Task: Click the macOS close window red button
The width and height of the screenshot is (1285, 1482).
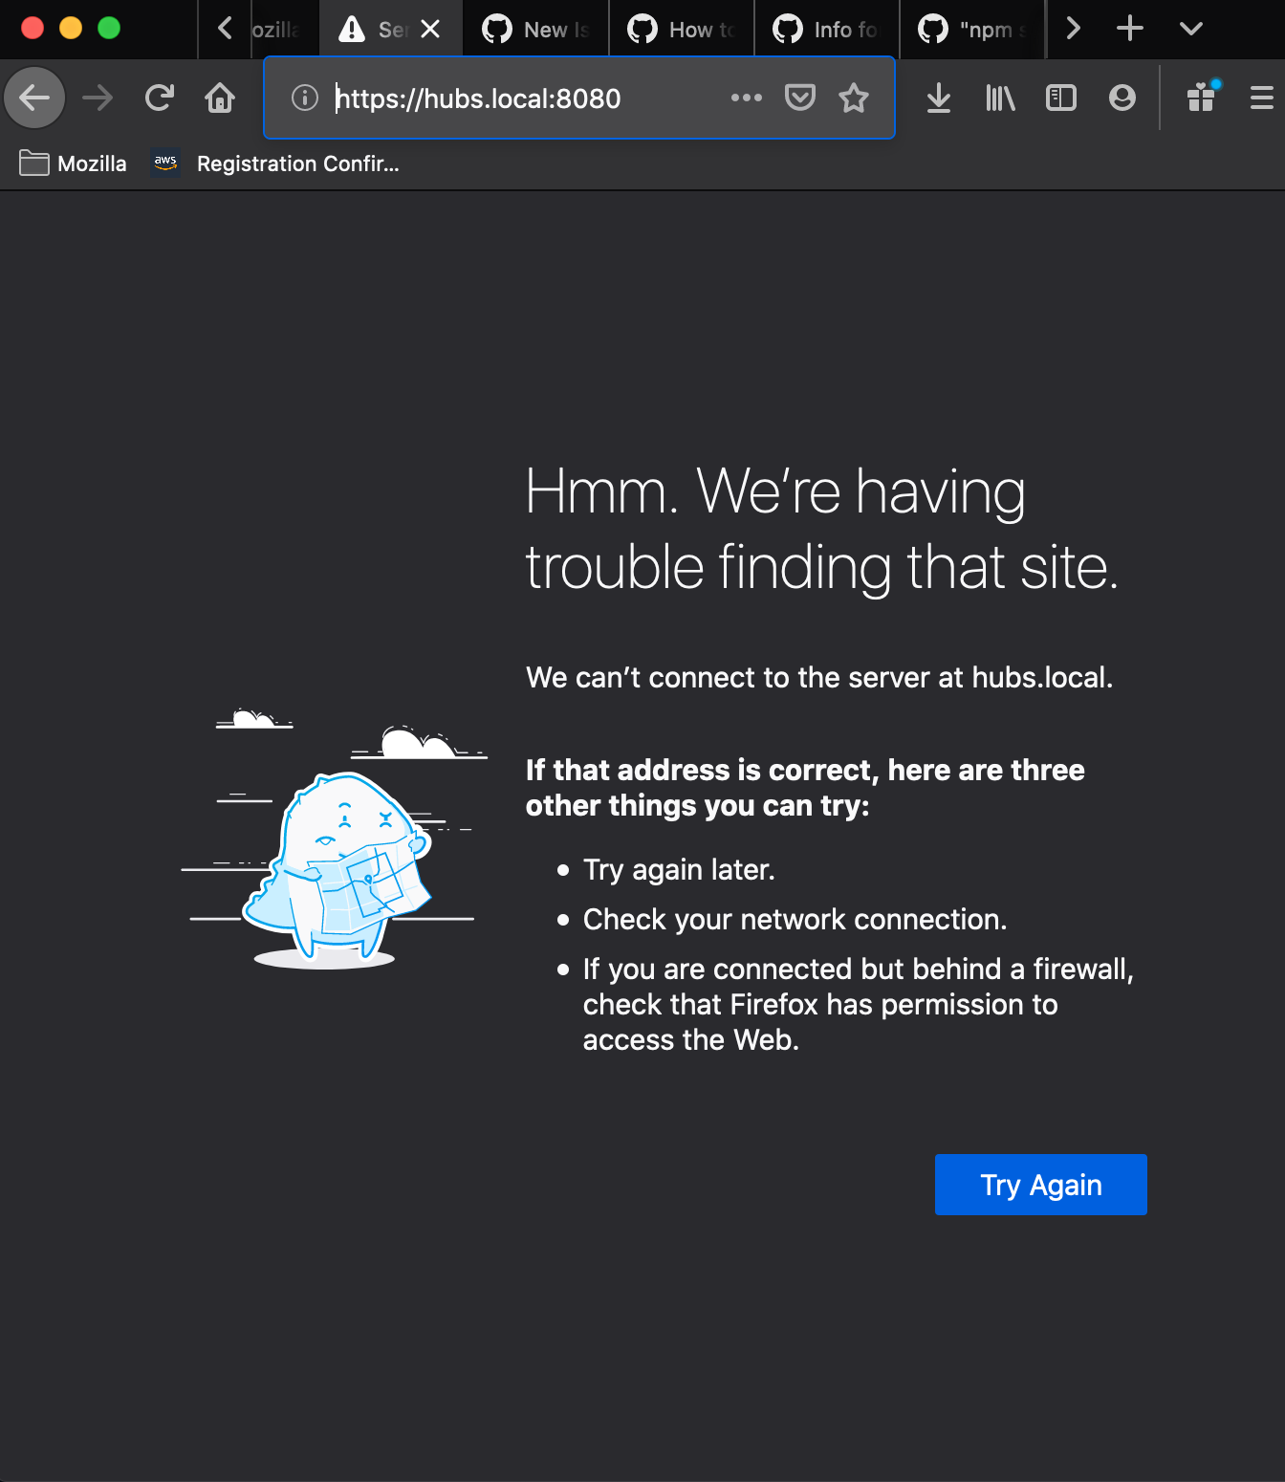Action: click(33, 28)
